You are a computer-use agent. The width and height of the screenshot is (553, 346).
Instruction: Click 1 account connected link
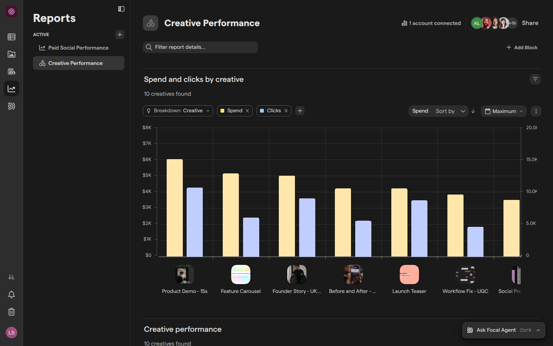(431, 23)
